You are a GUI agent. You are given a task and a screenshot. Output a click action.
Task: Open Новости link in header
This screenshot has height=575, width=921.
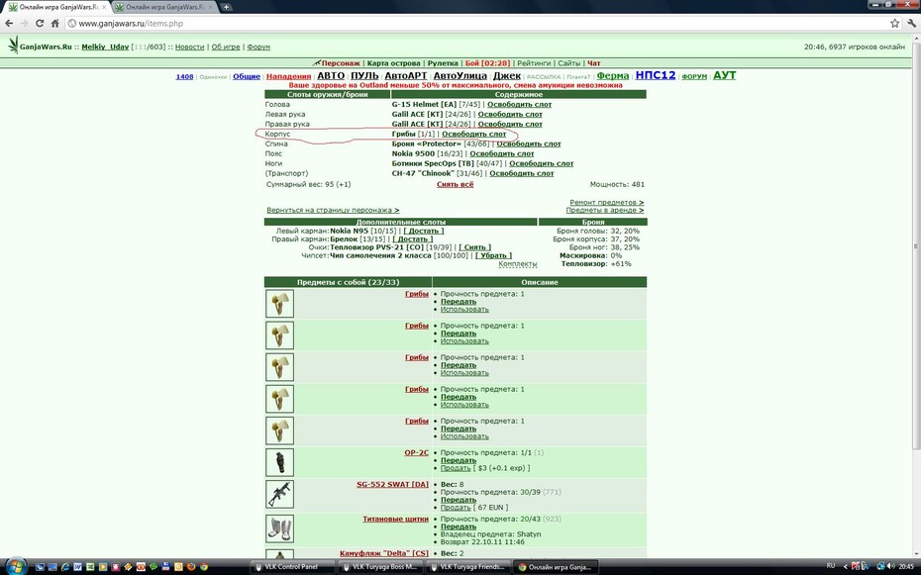click(190, 47)
